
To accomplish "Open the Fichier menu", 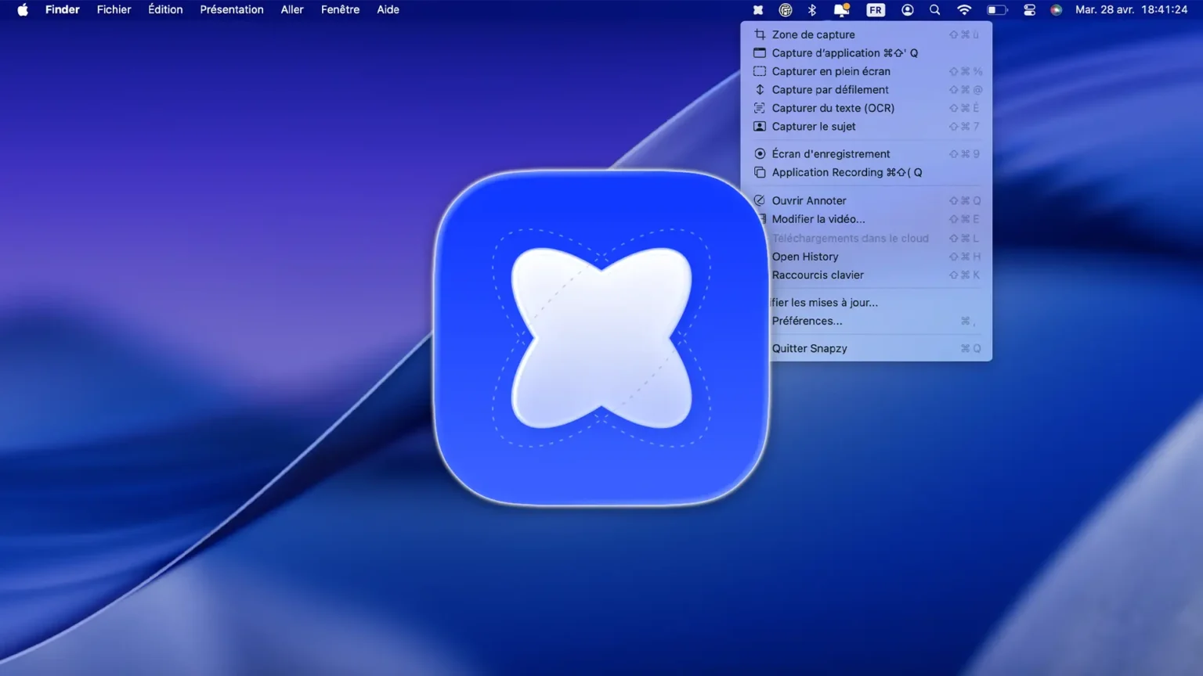I will point(114,10).
